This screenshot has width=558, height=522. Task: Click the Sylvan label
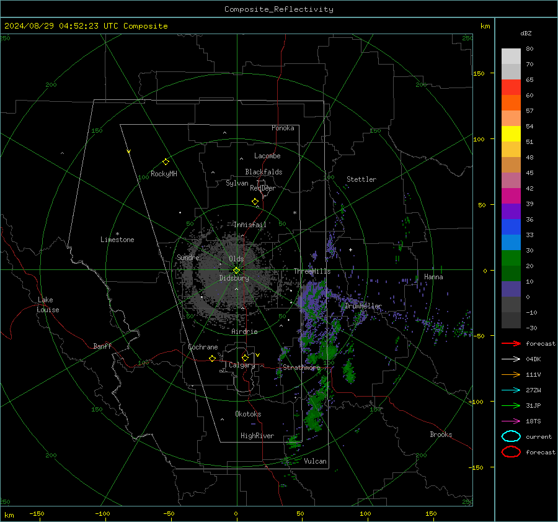[x=237, y=183]
